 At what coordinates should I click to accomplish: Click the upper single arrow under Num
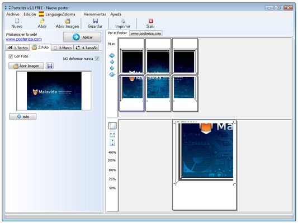pos(112,61)
